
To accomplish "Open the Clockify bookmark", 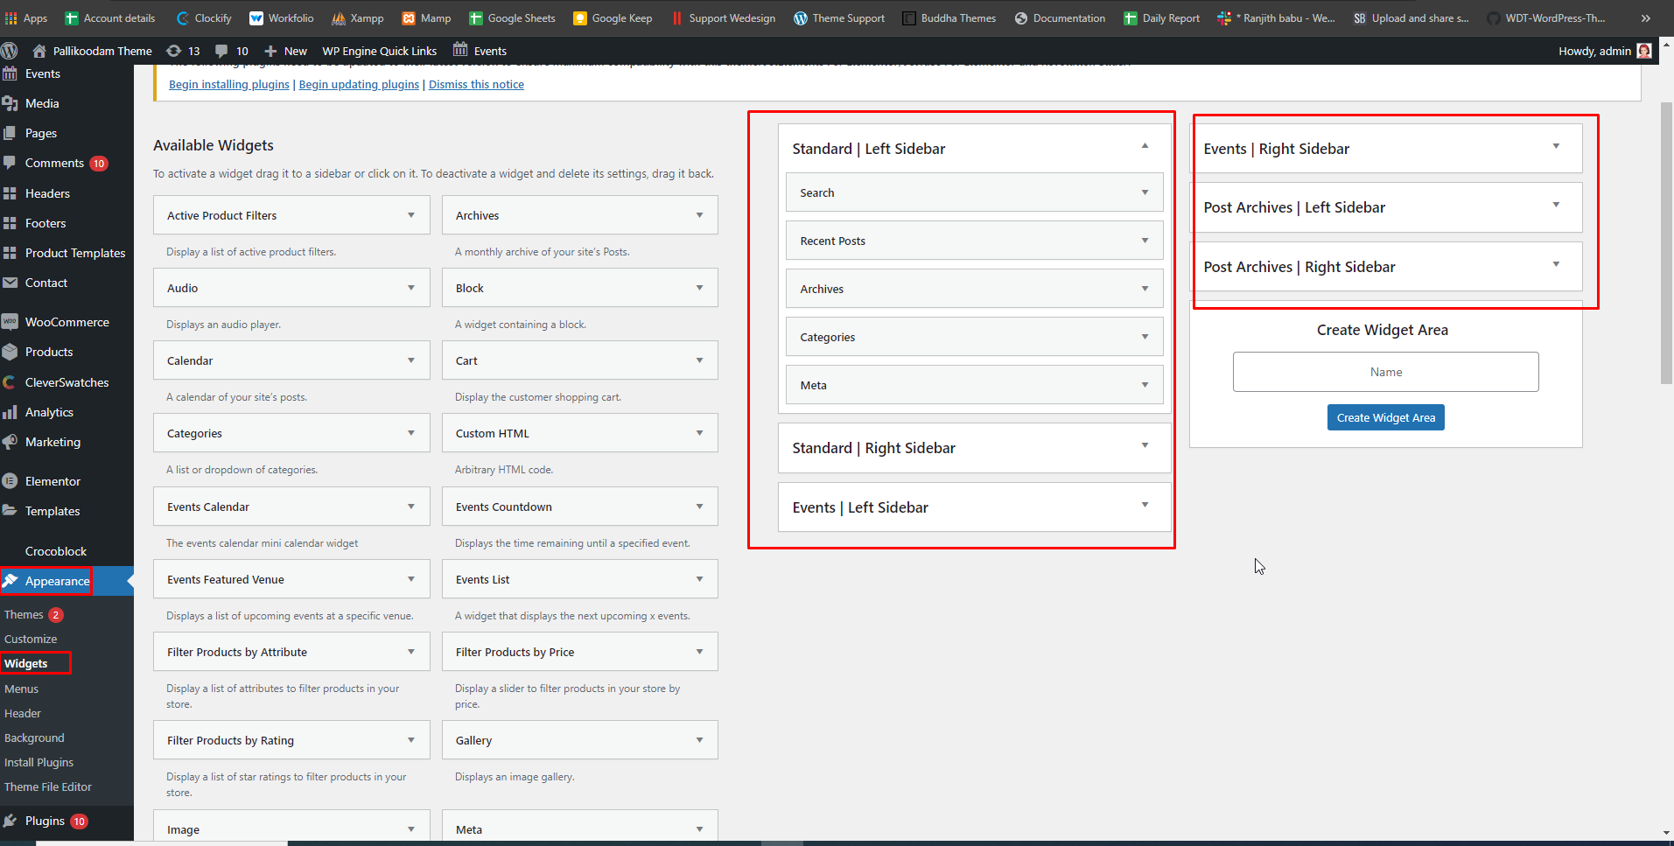I will (203, 17).
